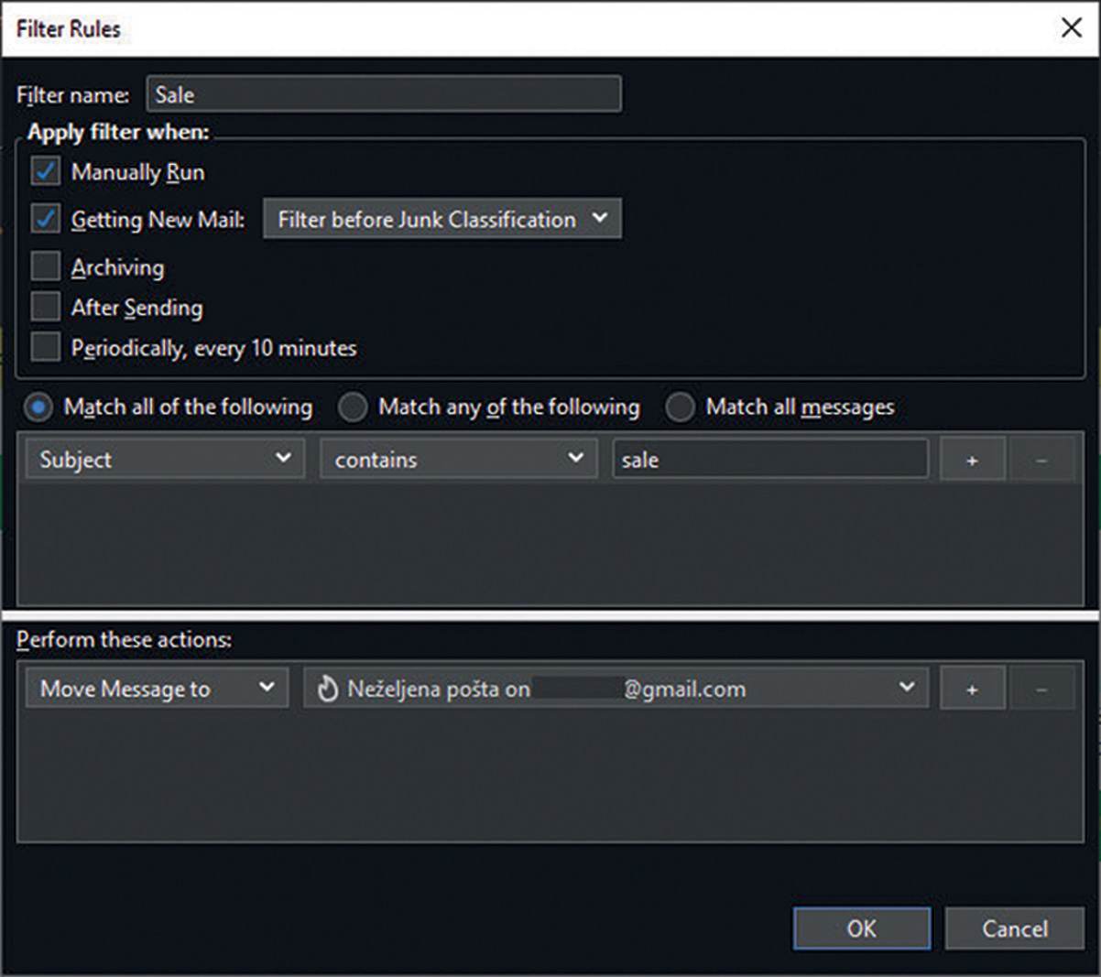
Task: Open the Neželjena pošta folder dropdown
Action: click(x=616, y=689)
